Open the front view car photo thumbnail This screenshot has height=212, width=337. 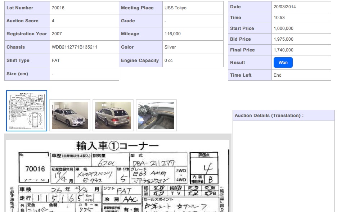click(x=70, y=115)
